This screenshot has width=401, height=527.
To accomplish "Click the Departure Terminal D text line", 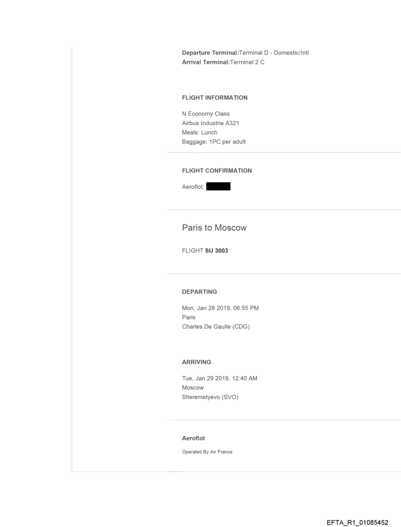I will 245,53.
